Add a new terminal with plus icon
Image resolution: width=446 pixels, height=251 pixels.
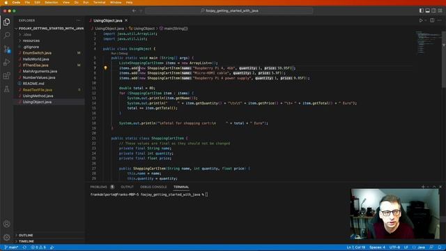[x=423, y=187]
